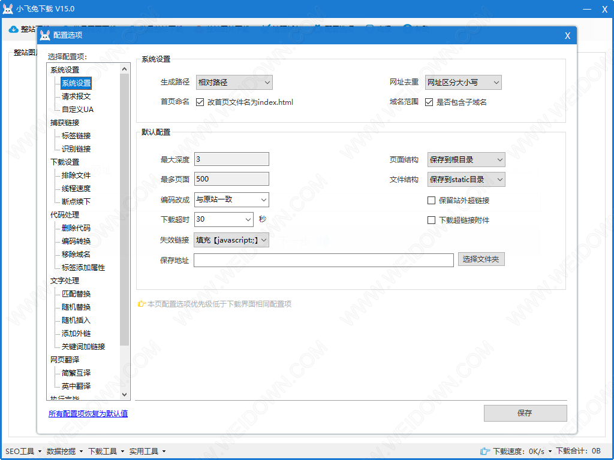Click the rabbit logo in the 小飞兔下载 title bar
Screen dimensions: 614x460
[8, 9]
